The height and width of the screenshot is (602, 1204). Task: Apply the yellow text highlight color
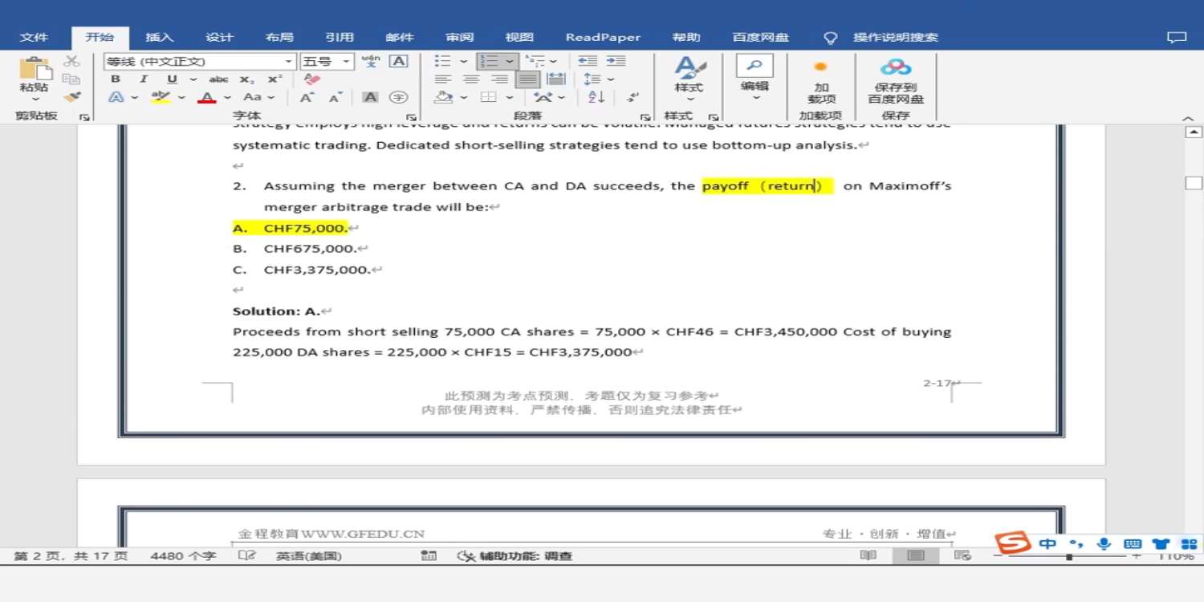click(161, 97)
